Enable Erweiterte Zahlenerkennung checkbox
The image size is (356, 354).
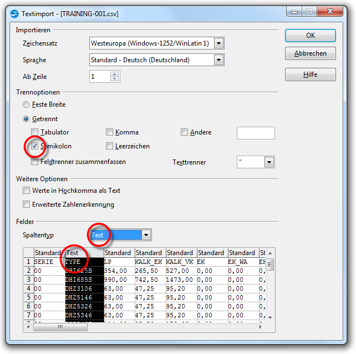(x=26, y=205)
